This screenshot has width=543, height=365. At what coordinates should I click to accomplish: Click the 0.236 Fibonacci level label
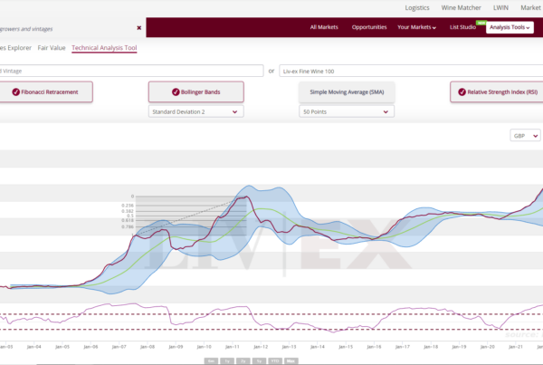128,206
